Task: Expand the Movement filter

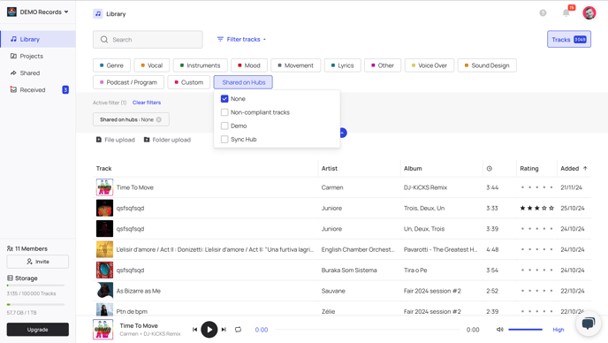Action: pos(295,65)
